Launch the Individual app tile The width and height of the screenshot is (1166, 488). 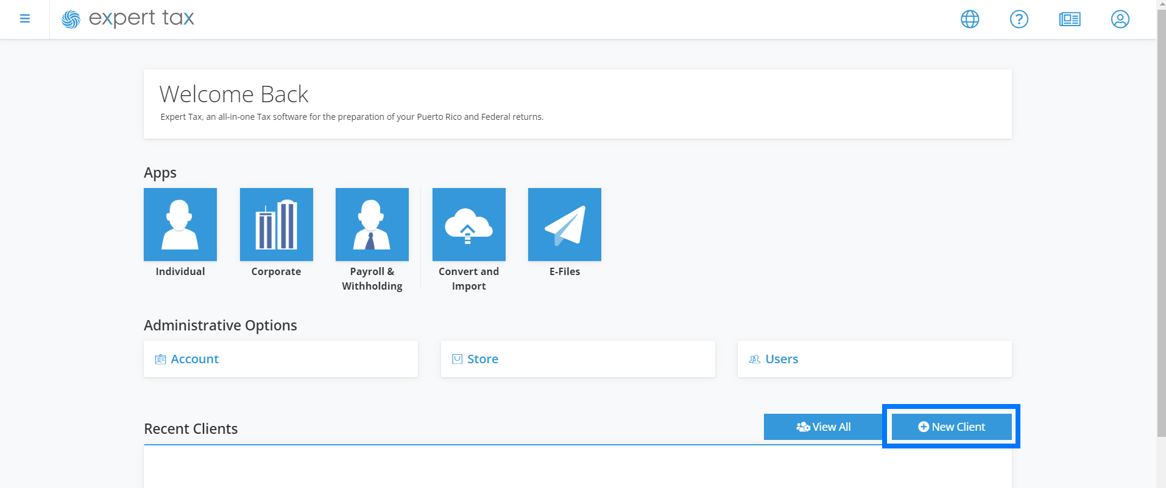click(x=180, y=225)
